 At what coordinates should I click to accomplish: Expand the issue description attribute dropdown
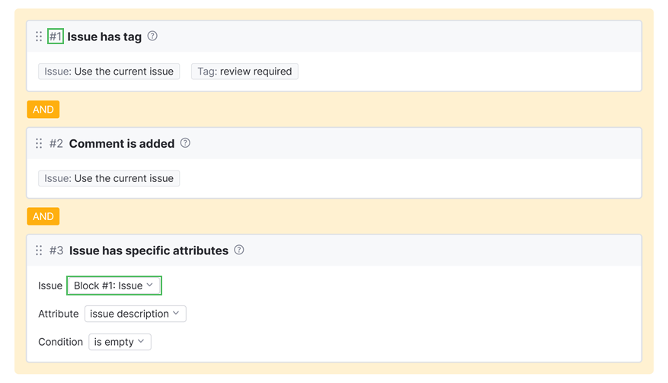135,314
